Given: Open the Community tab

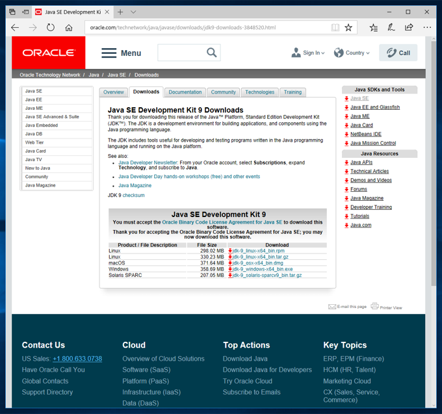Looking at the screenshot, I should 223,92.
